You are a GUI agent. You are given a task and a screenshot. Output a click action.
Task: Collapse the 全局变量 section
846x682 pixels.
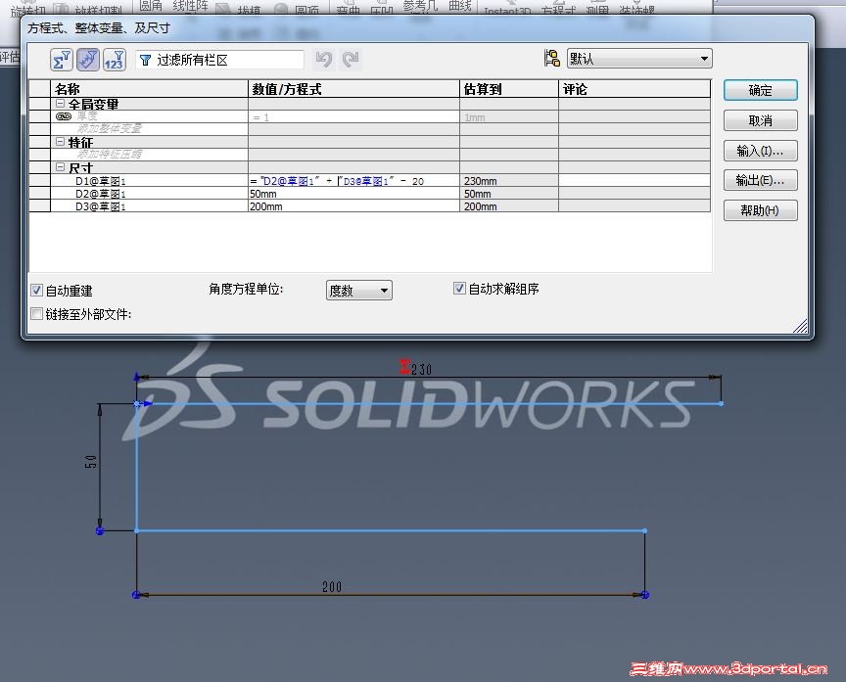[61, 103]
